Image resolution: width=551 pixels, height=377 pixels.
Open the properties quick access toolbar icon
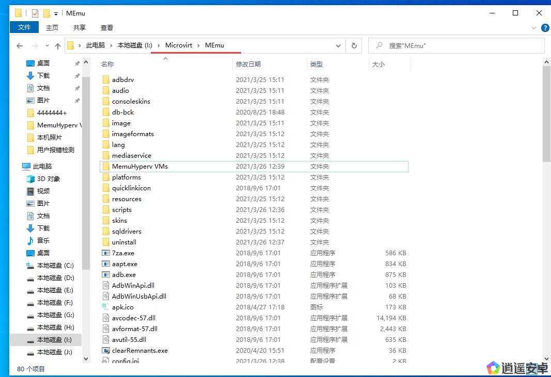(x=35, y=13)
